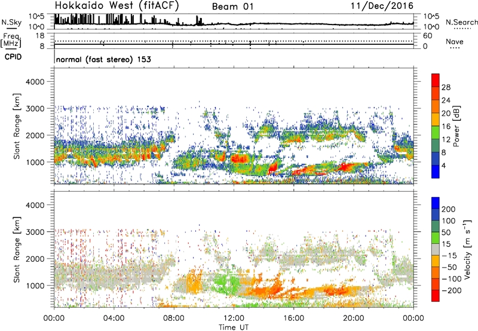Image resolution: width=478 pixels, height=331 pixels.
Task: Click the bright red bottom of the Velocity colorbar
Action: click(436, 296)
